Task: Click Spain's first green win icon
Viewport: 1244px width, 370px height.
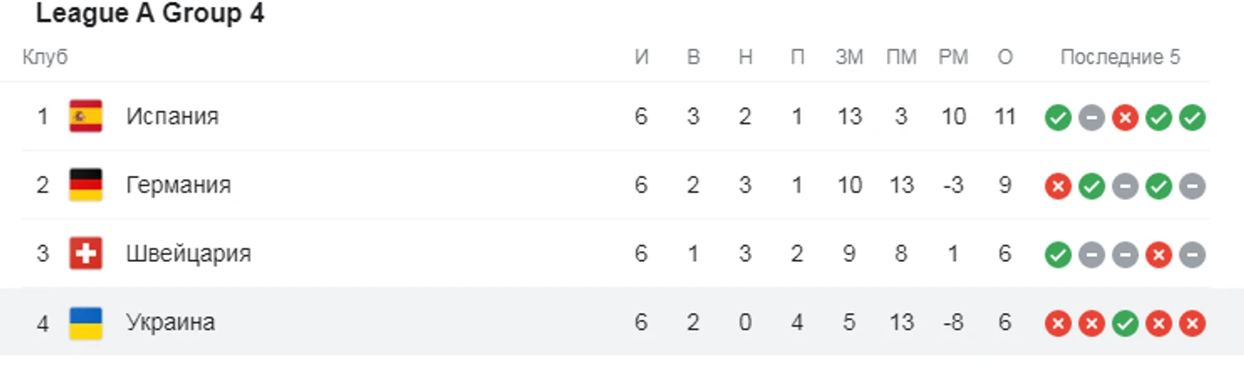Action: [1057, 117]
